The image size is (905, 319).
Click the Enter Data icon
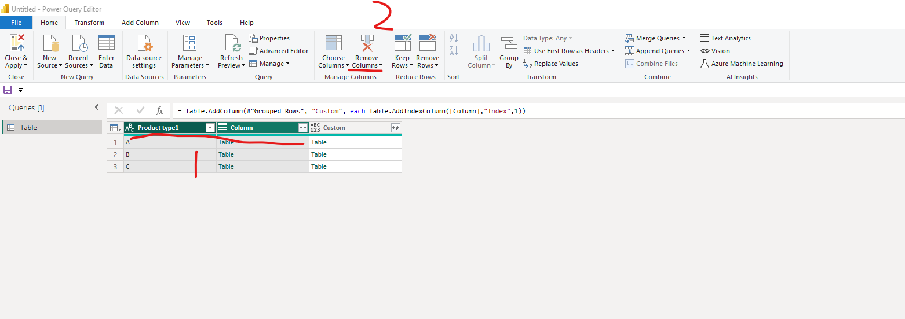[107, 44]
